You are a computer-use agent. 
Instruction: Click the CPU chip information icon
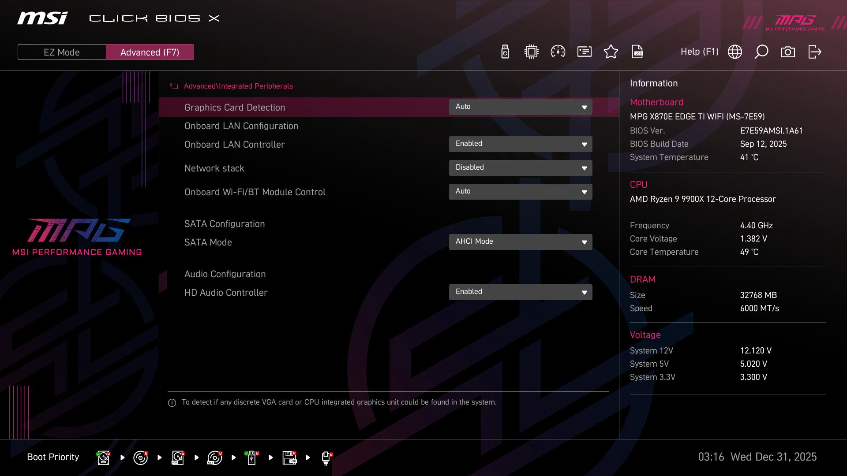(531, 52)
